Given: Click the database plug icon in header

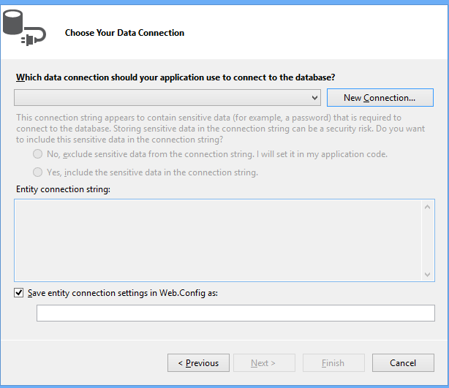Looking at the screenshot, I should coord(23,29).
